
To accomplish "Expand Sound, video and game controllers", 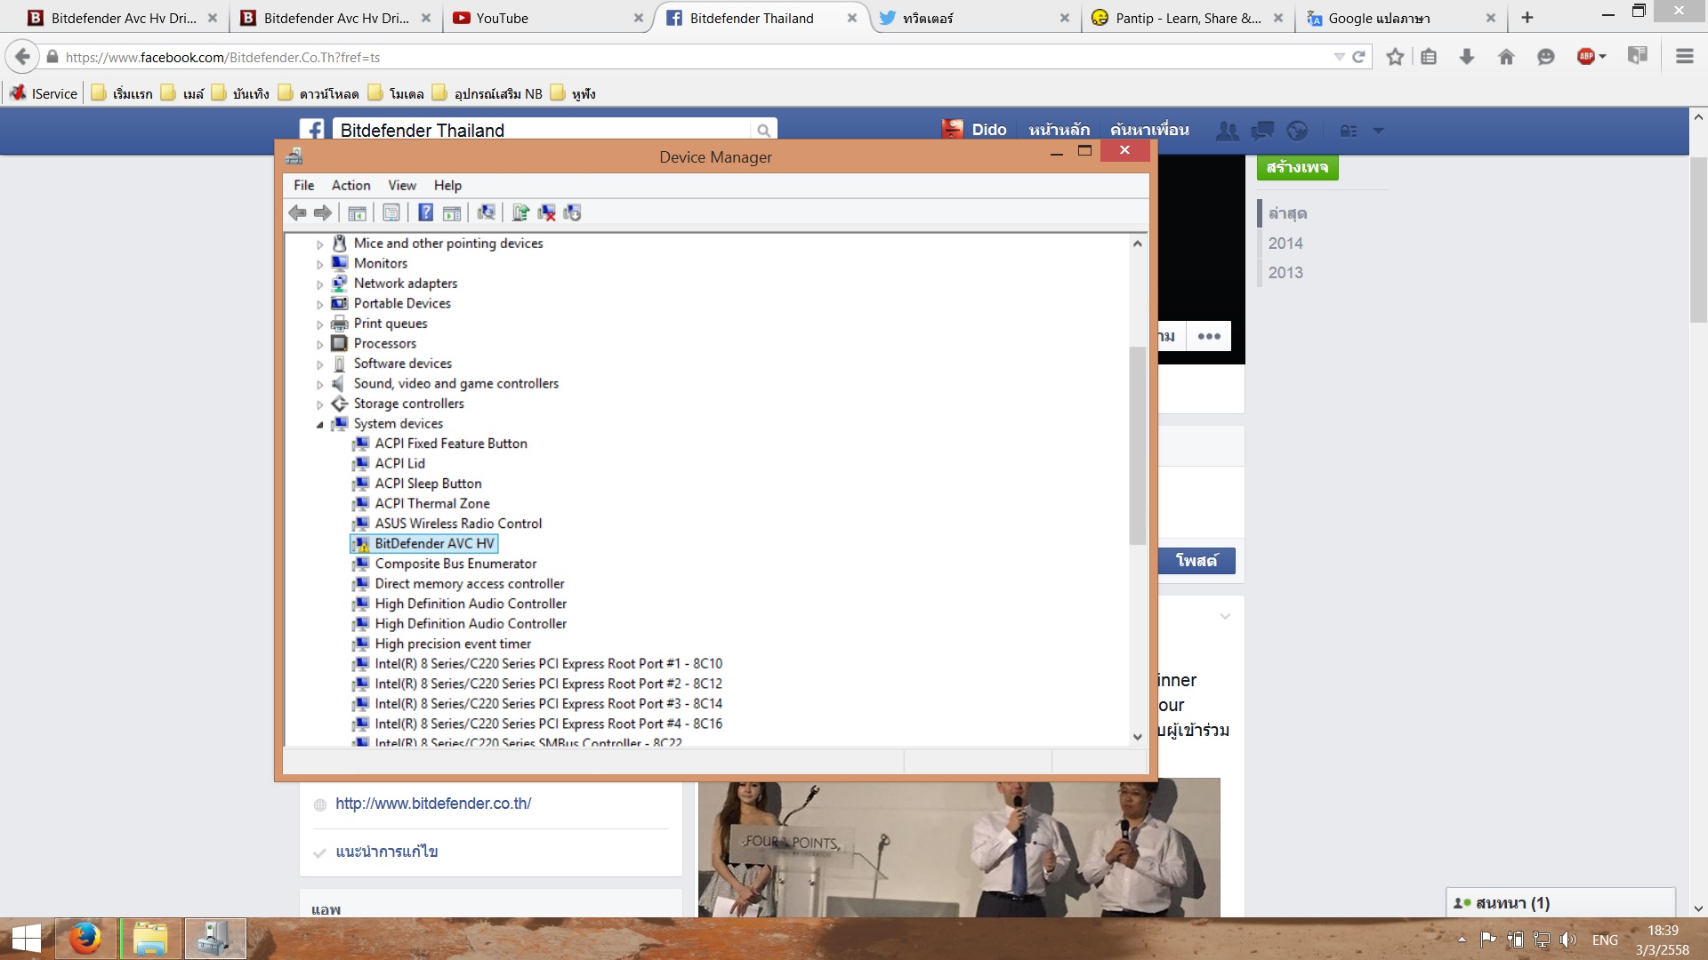I will pos(320,385).
